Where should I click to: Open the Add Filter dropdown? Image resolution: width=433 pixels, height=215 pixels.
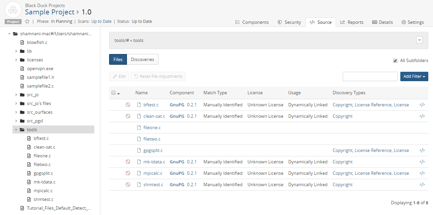click(414, 76)
